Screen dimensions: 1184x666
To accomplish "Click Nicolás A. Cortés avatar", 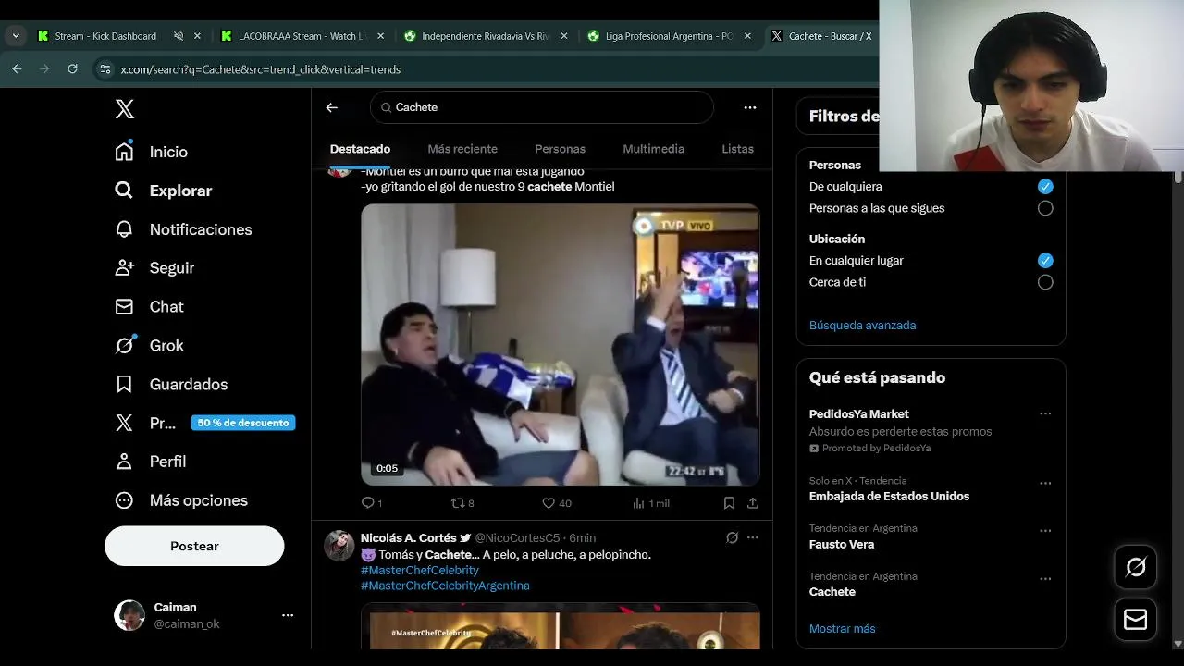I will 339,546.
